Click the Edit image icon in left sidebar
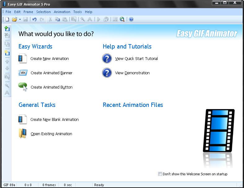244x188 pixels. point(7,77)
